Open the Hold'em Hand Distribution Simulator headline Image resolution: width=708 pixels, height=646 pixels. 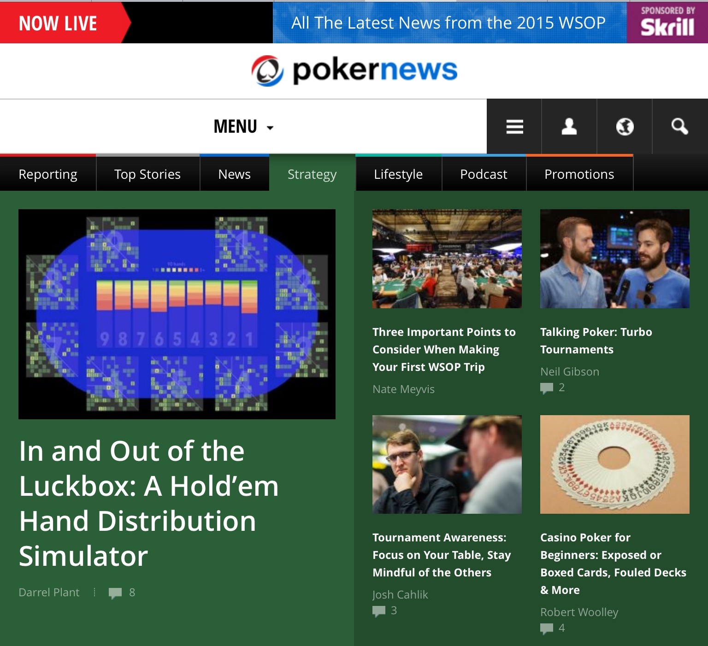point(149,503)
